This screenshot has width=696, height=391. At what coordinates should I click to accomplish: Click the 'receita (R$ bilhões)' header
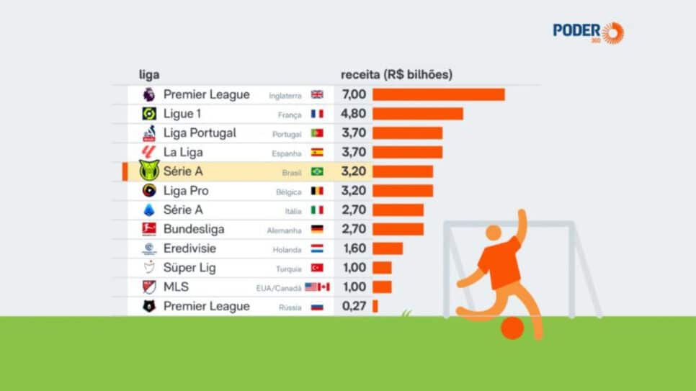click(396, 75)
